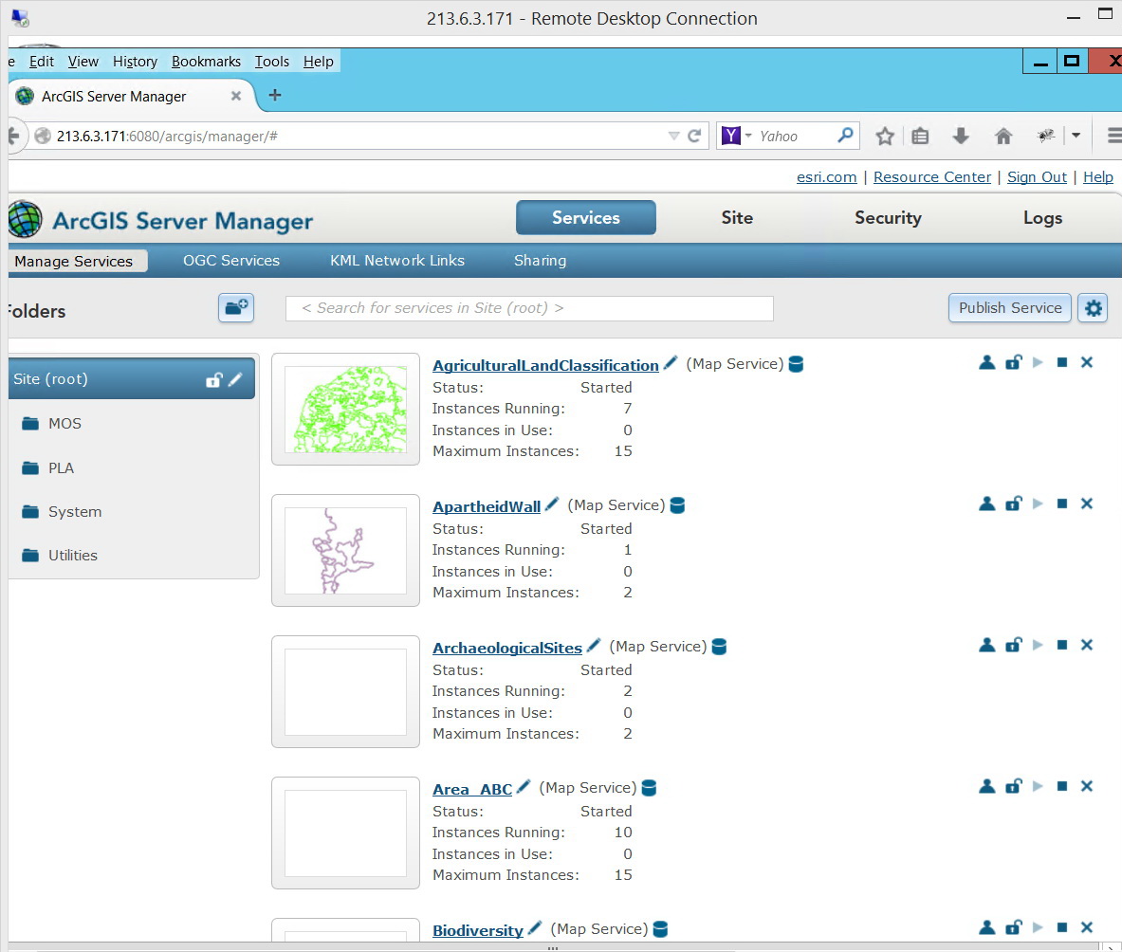Select the Sharing sub-tab
The width and height of the screenshot is (1122, 952).
click(541, 261)
